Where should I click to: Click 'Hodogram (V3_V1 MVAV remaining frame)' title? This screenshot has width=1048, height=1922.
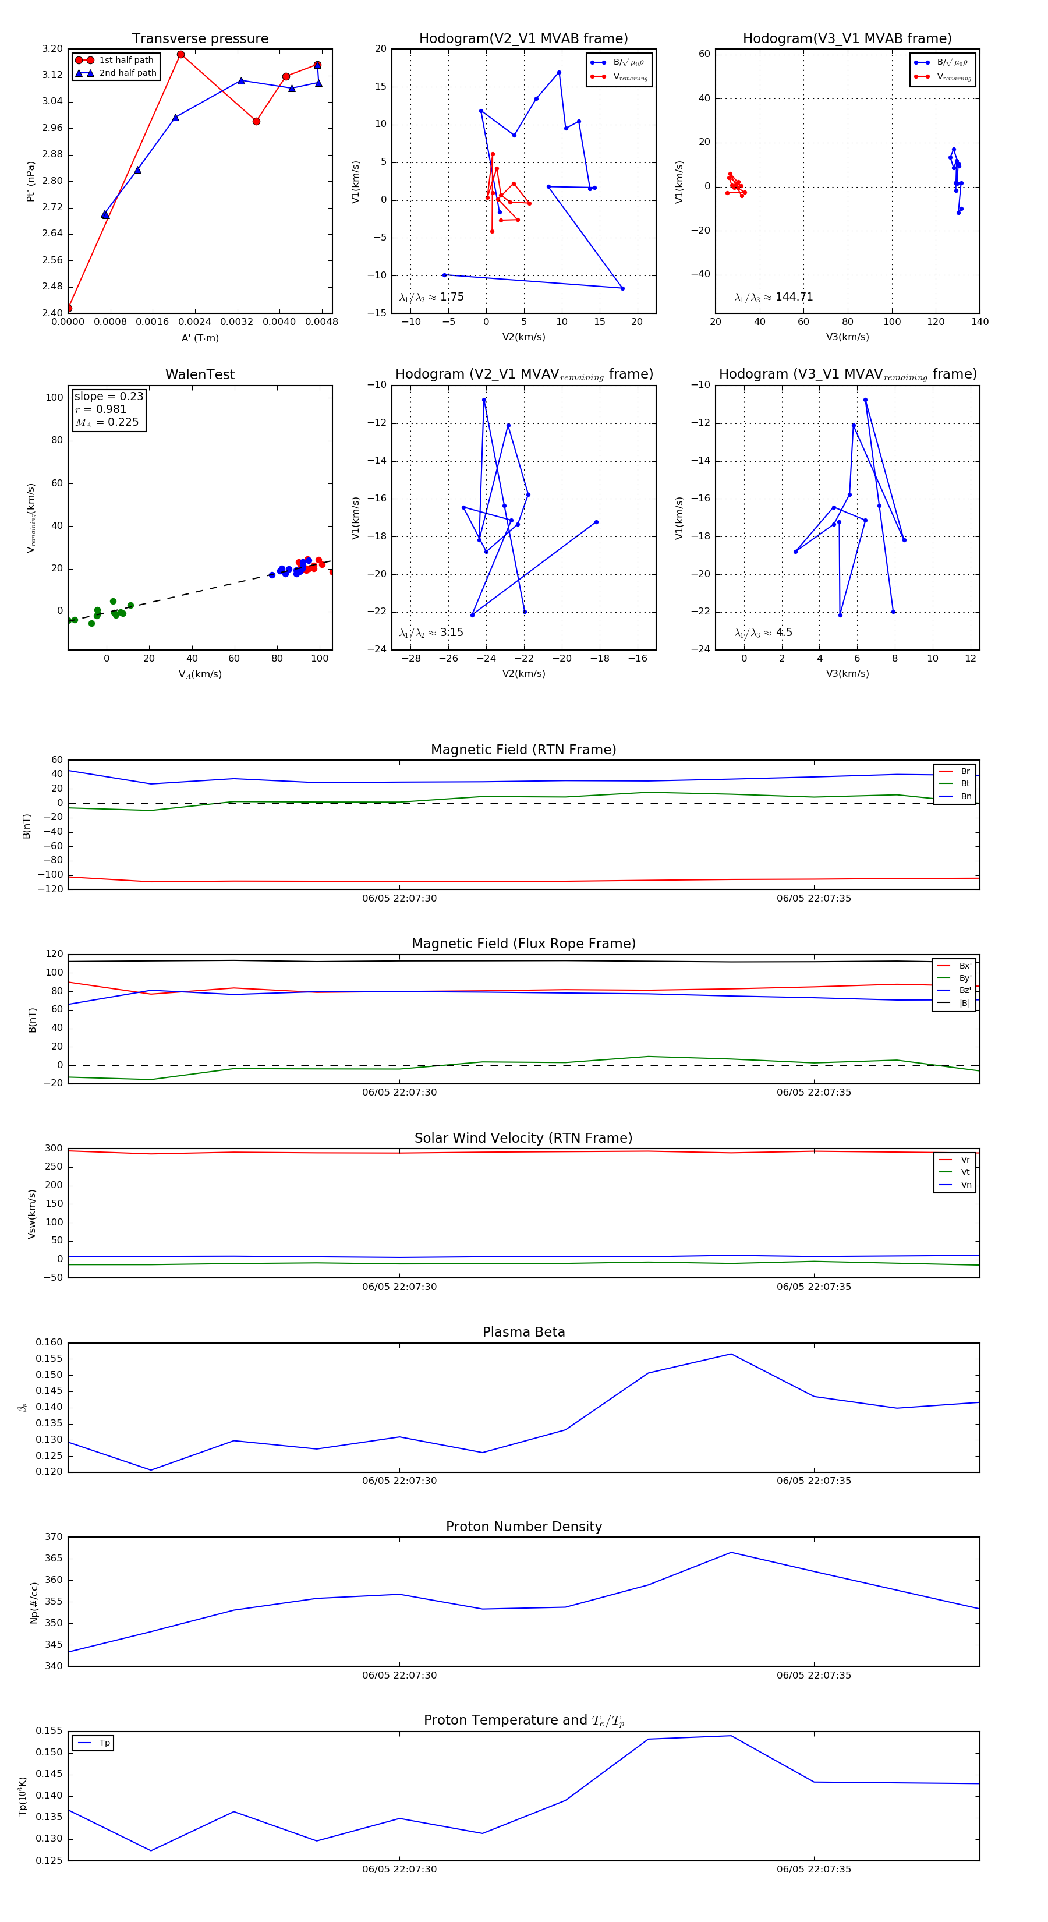[x=847, y=374]
